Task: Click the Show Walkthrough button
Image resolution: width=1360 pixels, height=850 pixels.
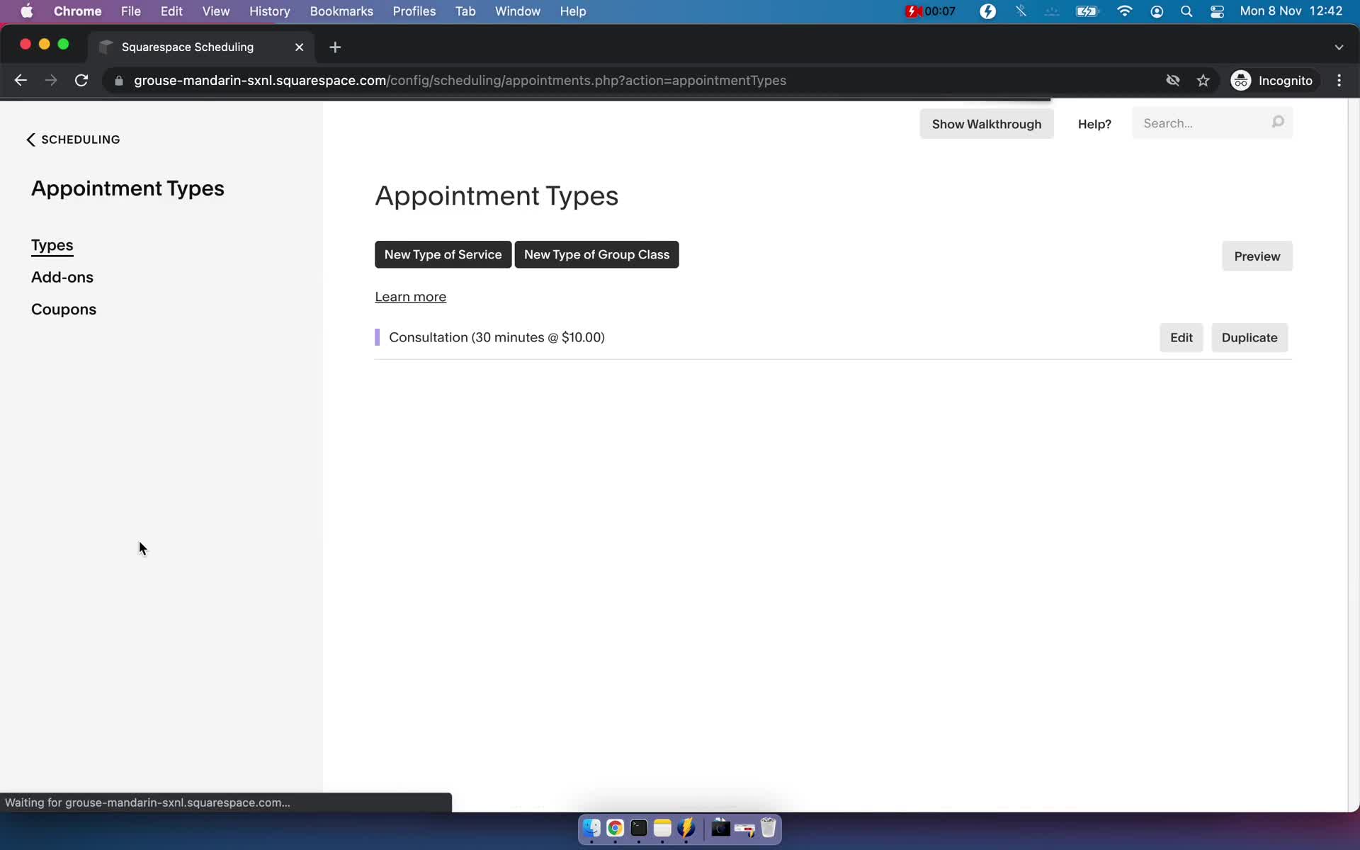Action: (986, 123)
